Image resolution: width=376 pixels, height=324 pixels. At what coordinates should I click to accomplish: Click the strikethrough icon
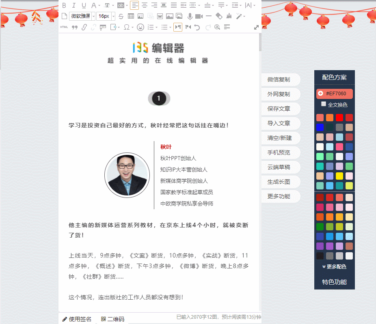[121, 16]
